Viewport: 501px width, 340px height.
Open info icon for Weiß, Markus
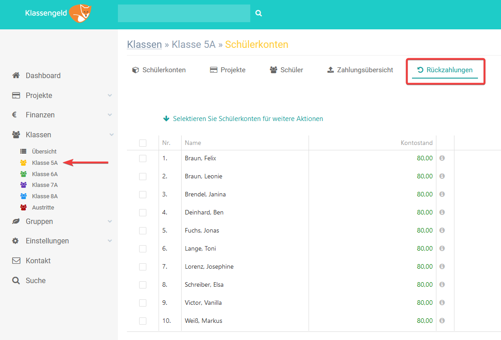(x=442, y=321)
